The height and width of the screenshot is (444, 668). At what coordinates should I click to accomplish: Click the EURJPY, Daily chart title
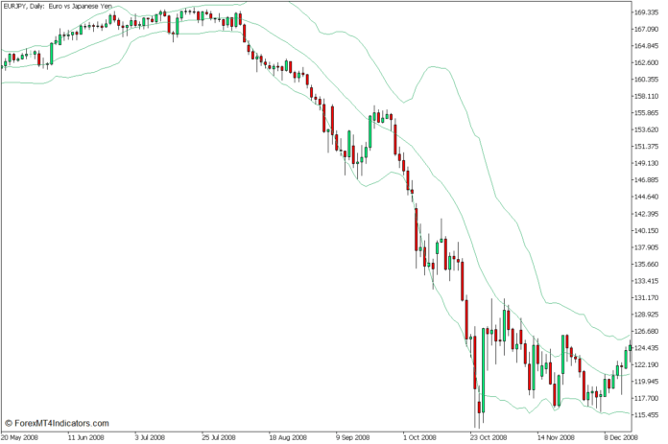[x=59, y=7]
